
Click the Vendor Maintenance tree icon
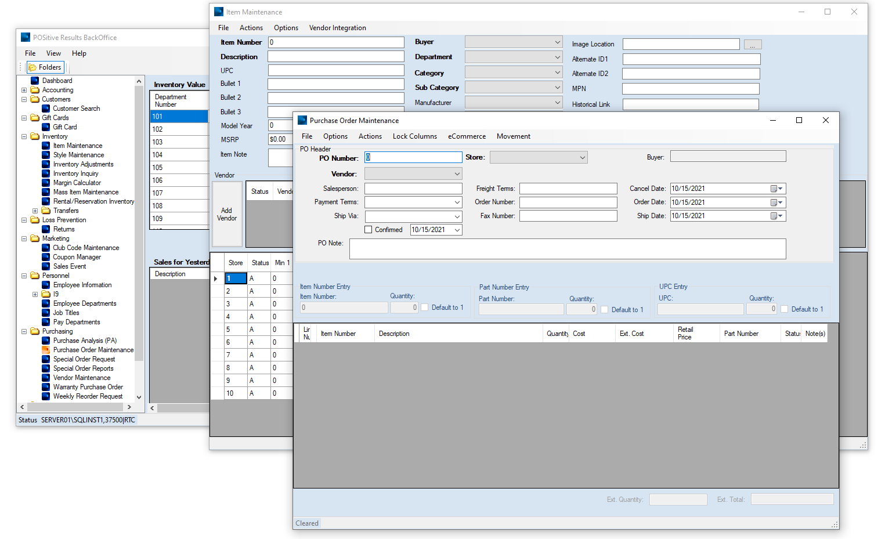click(x=46, y=378)
